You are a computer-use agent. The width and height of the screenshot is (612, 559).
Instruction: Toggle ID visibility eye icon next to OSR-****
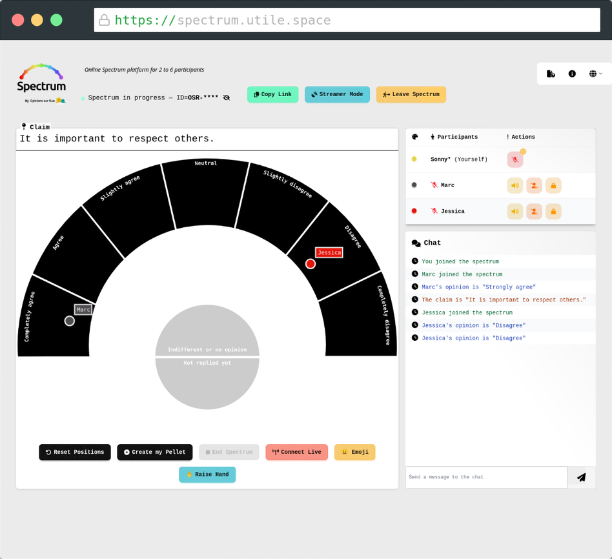tap(227, 97)
